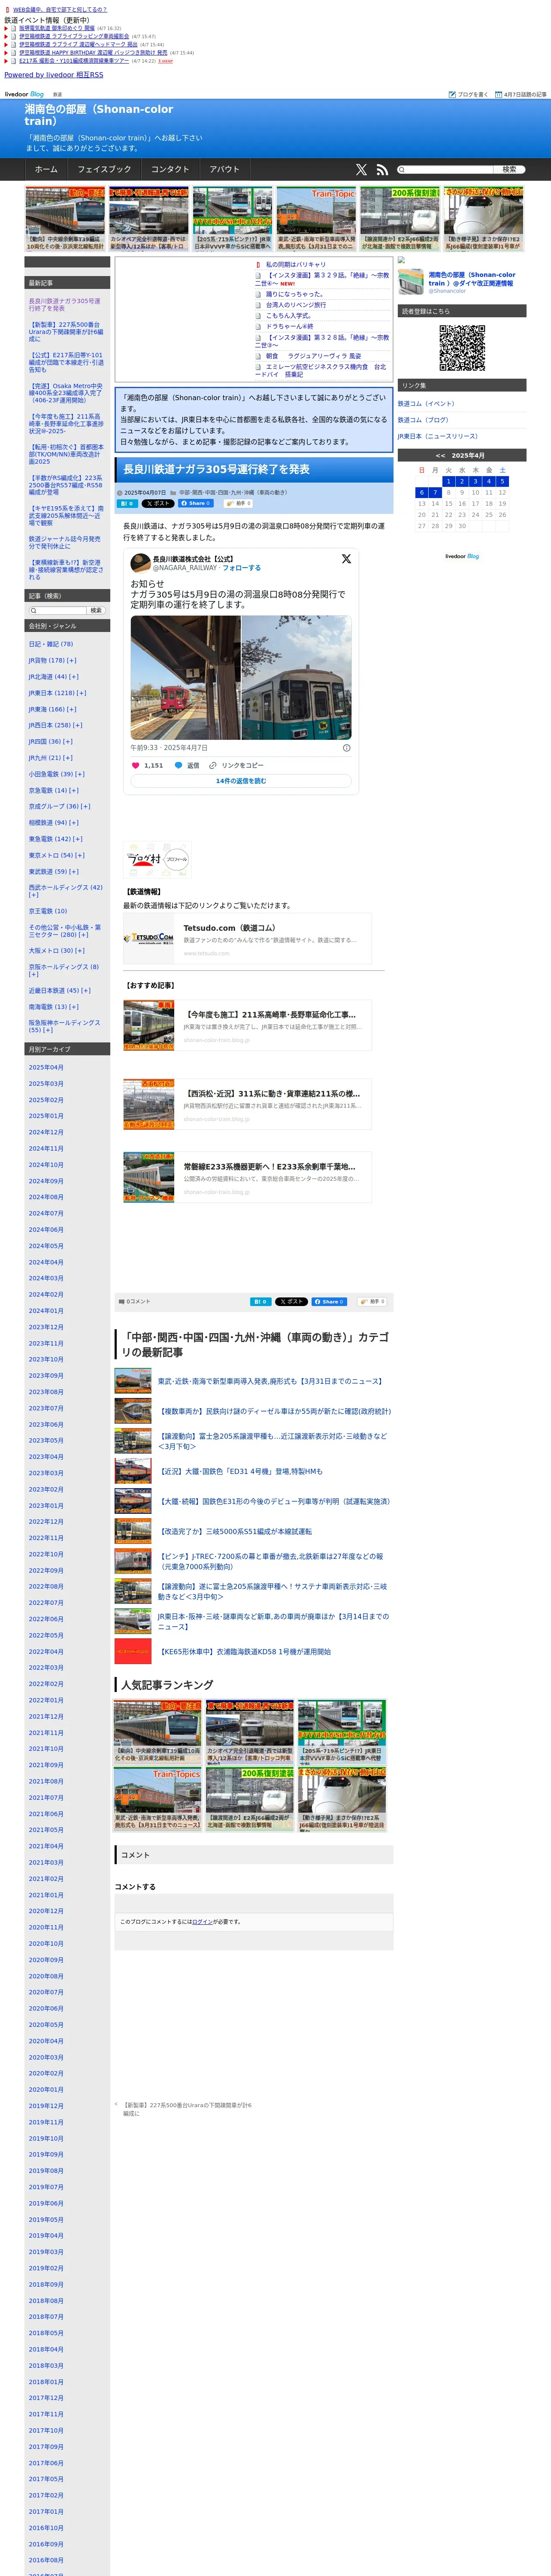
Task: Open the アバウト menu item
Action: coord(225,169)
